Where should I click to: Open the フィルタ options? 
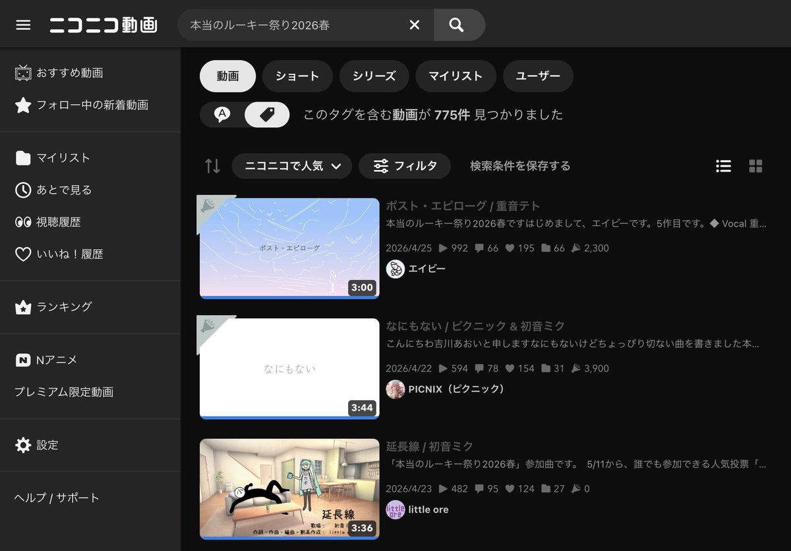point(405,166)
